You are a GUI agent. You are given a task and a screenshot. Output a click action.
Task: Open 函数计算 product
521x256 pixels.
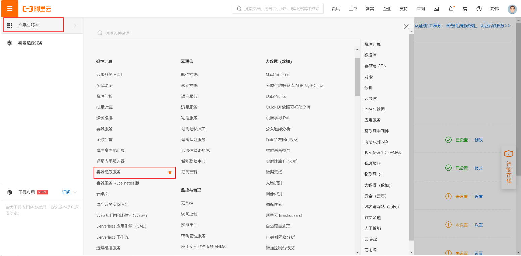click(104, 140)
